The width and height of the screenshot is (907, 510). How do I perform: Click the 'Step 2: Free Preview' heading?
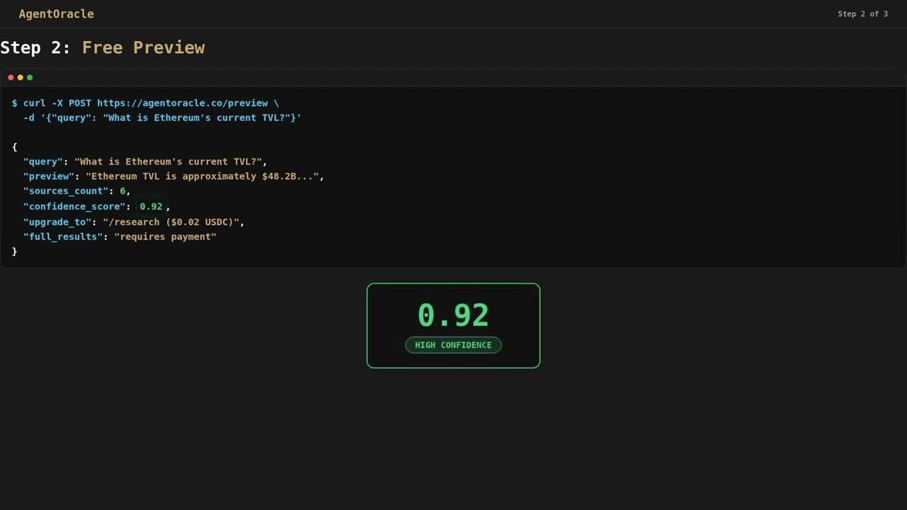point(102,47)
